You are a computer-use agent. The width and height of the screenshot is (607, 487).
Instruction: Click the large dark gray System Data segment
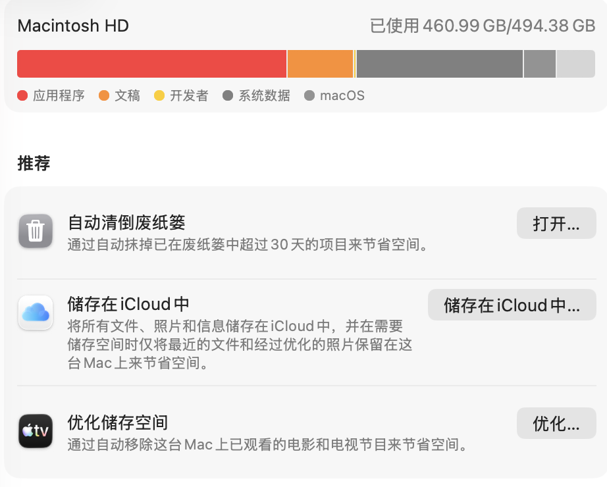(439, 64)
